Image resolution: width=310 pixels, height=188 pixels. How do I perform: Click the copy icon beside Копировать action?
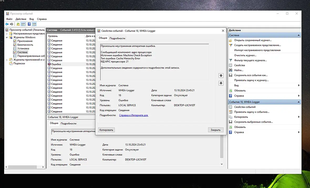(x=230, y=117)
